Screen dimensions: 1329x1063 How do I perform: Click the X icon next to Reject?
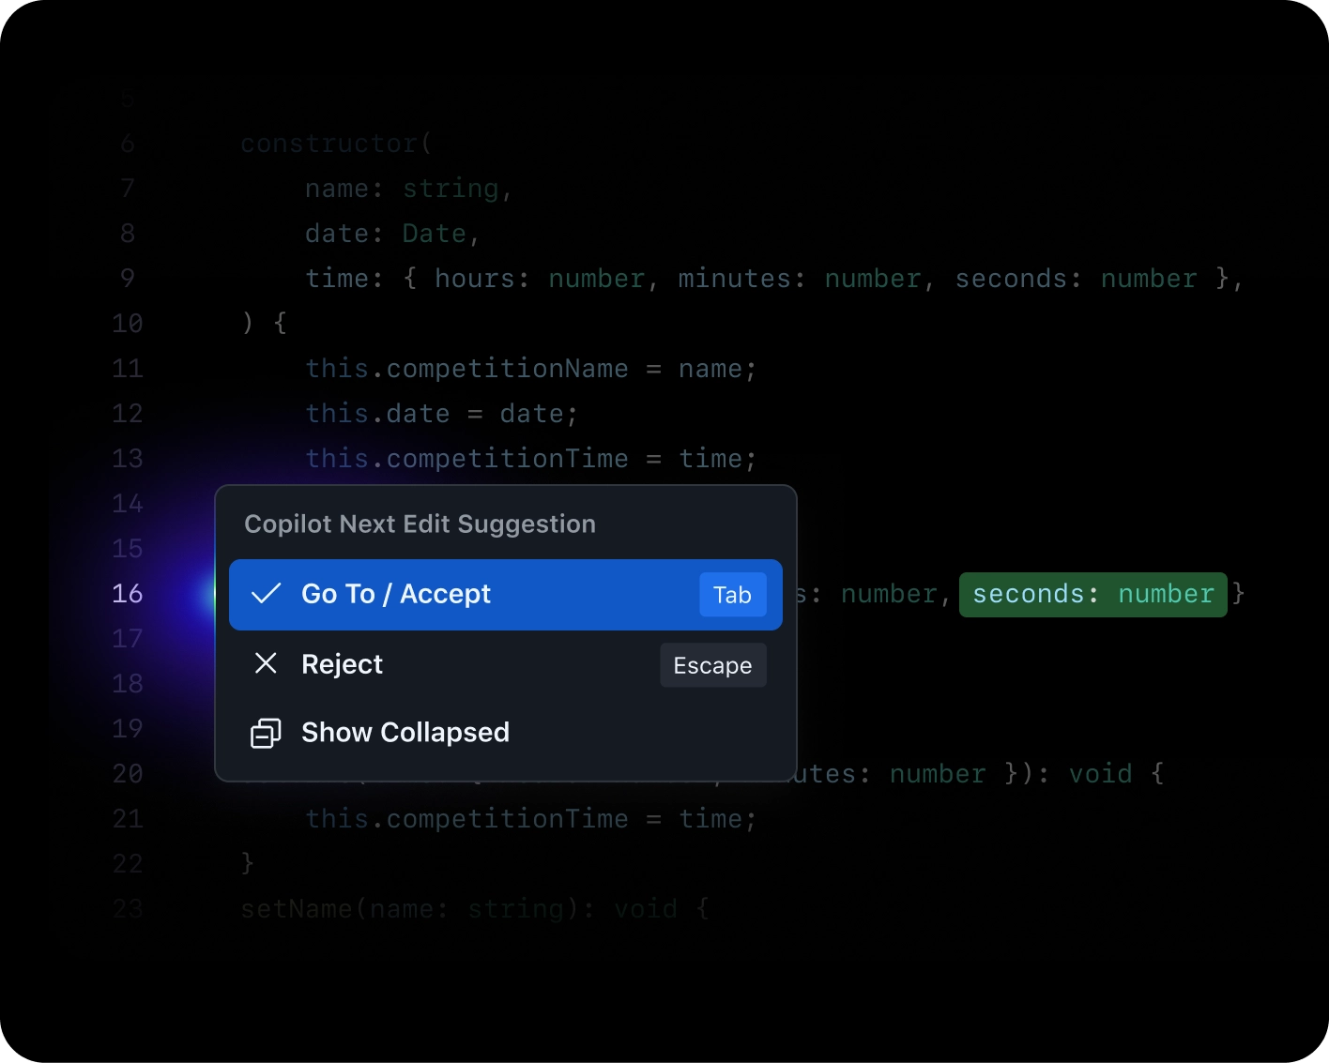click(x=266, y=663)
